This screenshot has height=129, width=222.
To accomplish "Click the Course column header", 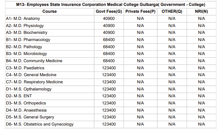I will [x=49, y=12].
